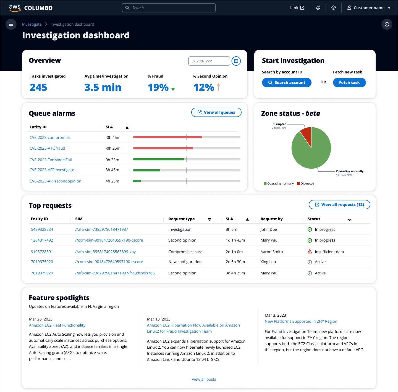Click the Entity ID header in Top requests

tap(40, 219)
